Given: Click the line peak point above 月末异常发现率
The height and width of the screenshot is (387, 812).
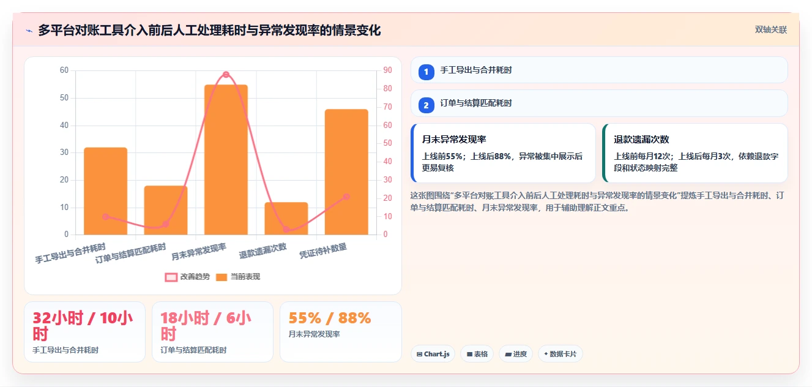Looking at the screenshot, I should click(226, 74).
